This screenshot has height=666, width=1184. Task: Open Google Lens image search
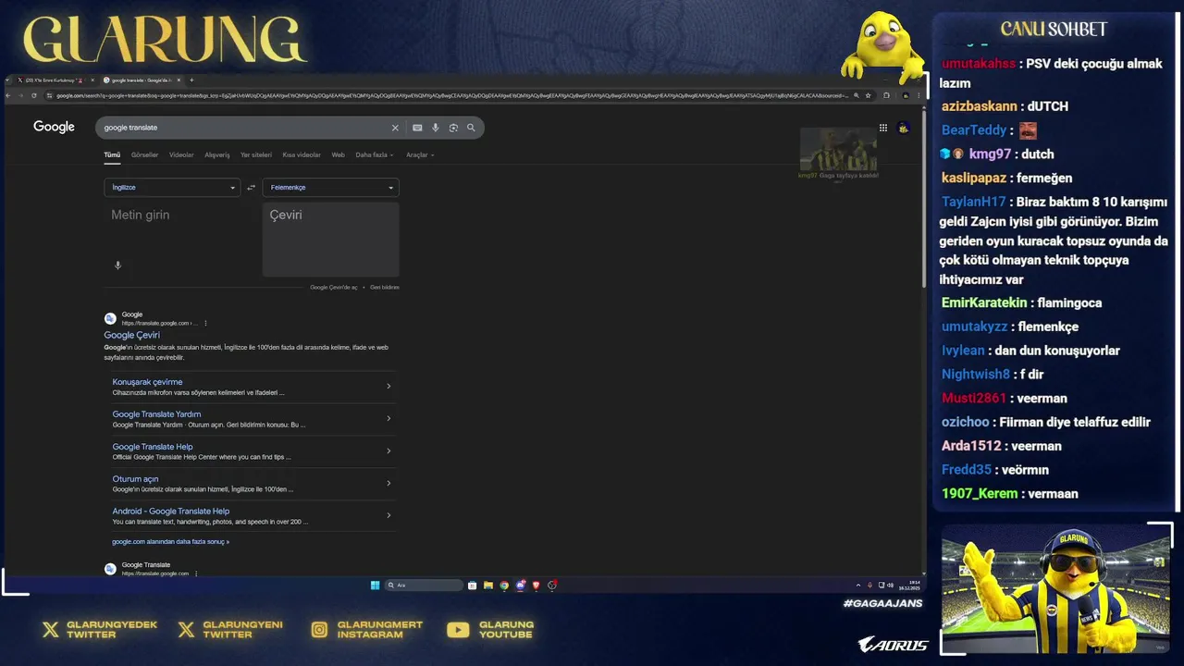click(453, 128)
